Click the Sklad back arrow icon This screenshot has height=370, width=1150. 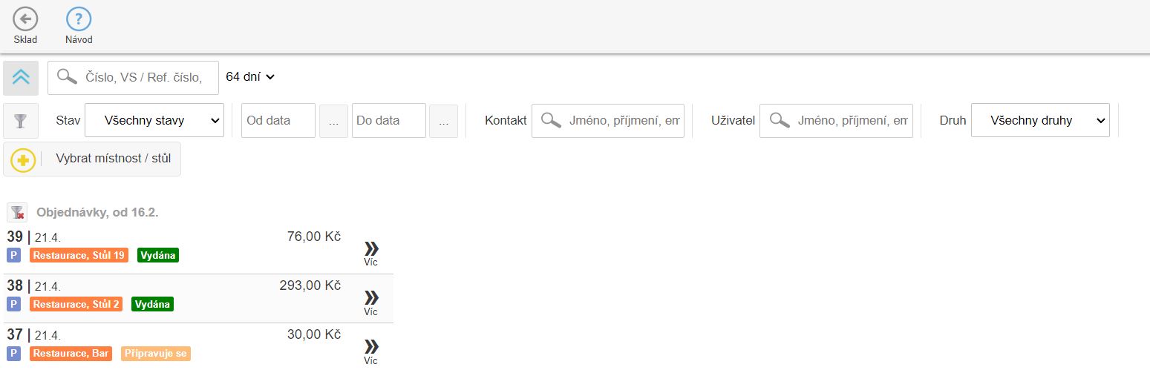click(x=25, y=19)
